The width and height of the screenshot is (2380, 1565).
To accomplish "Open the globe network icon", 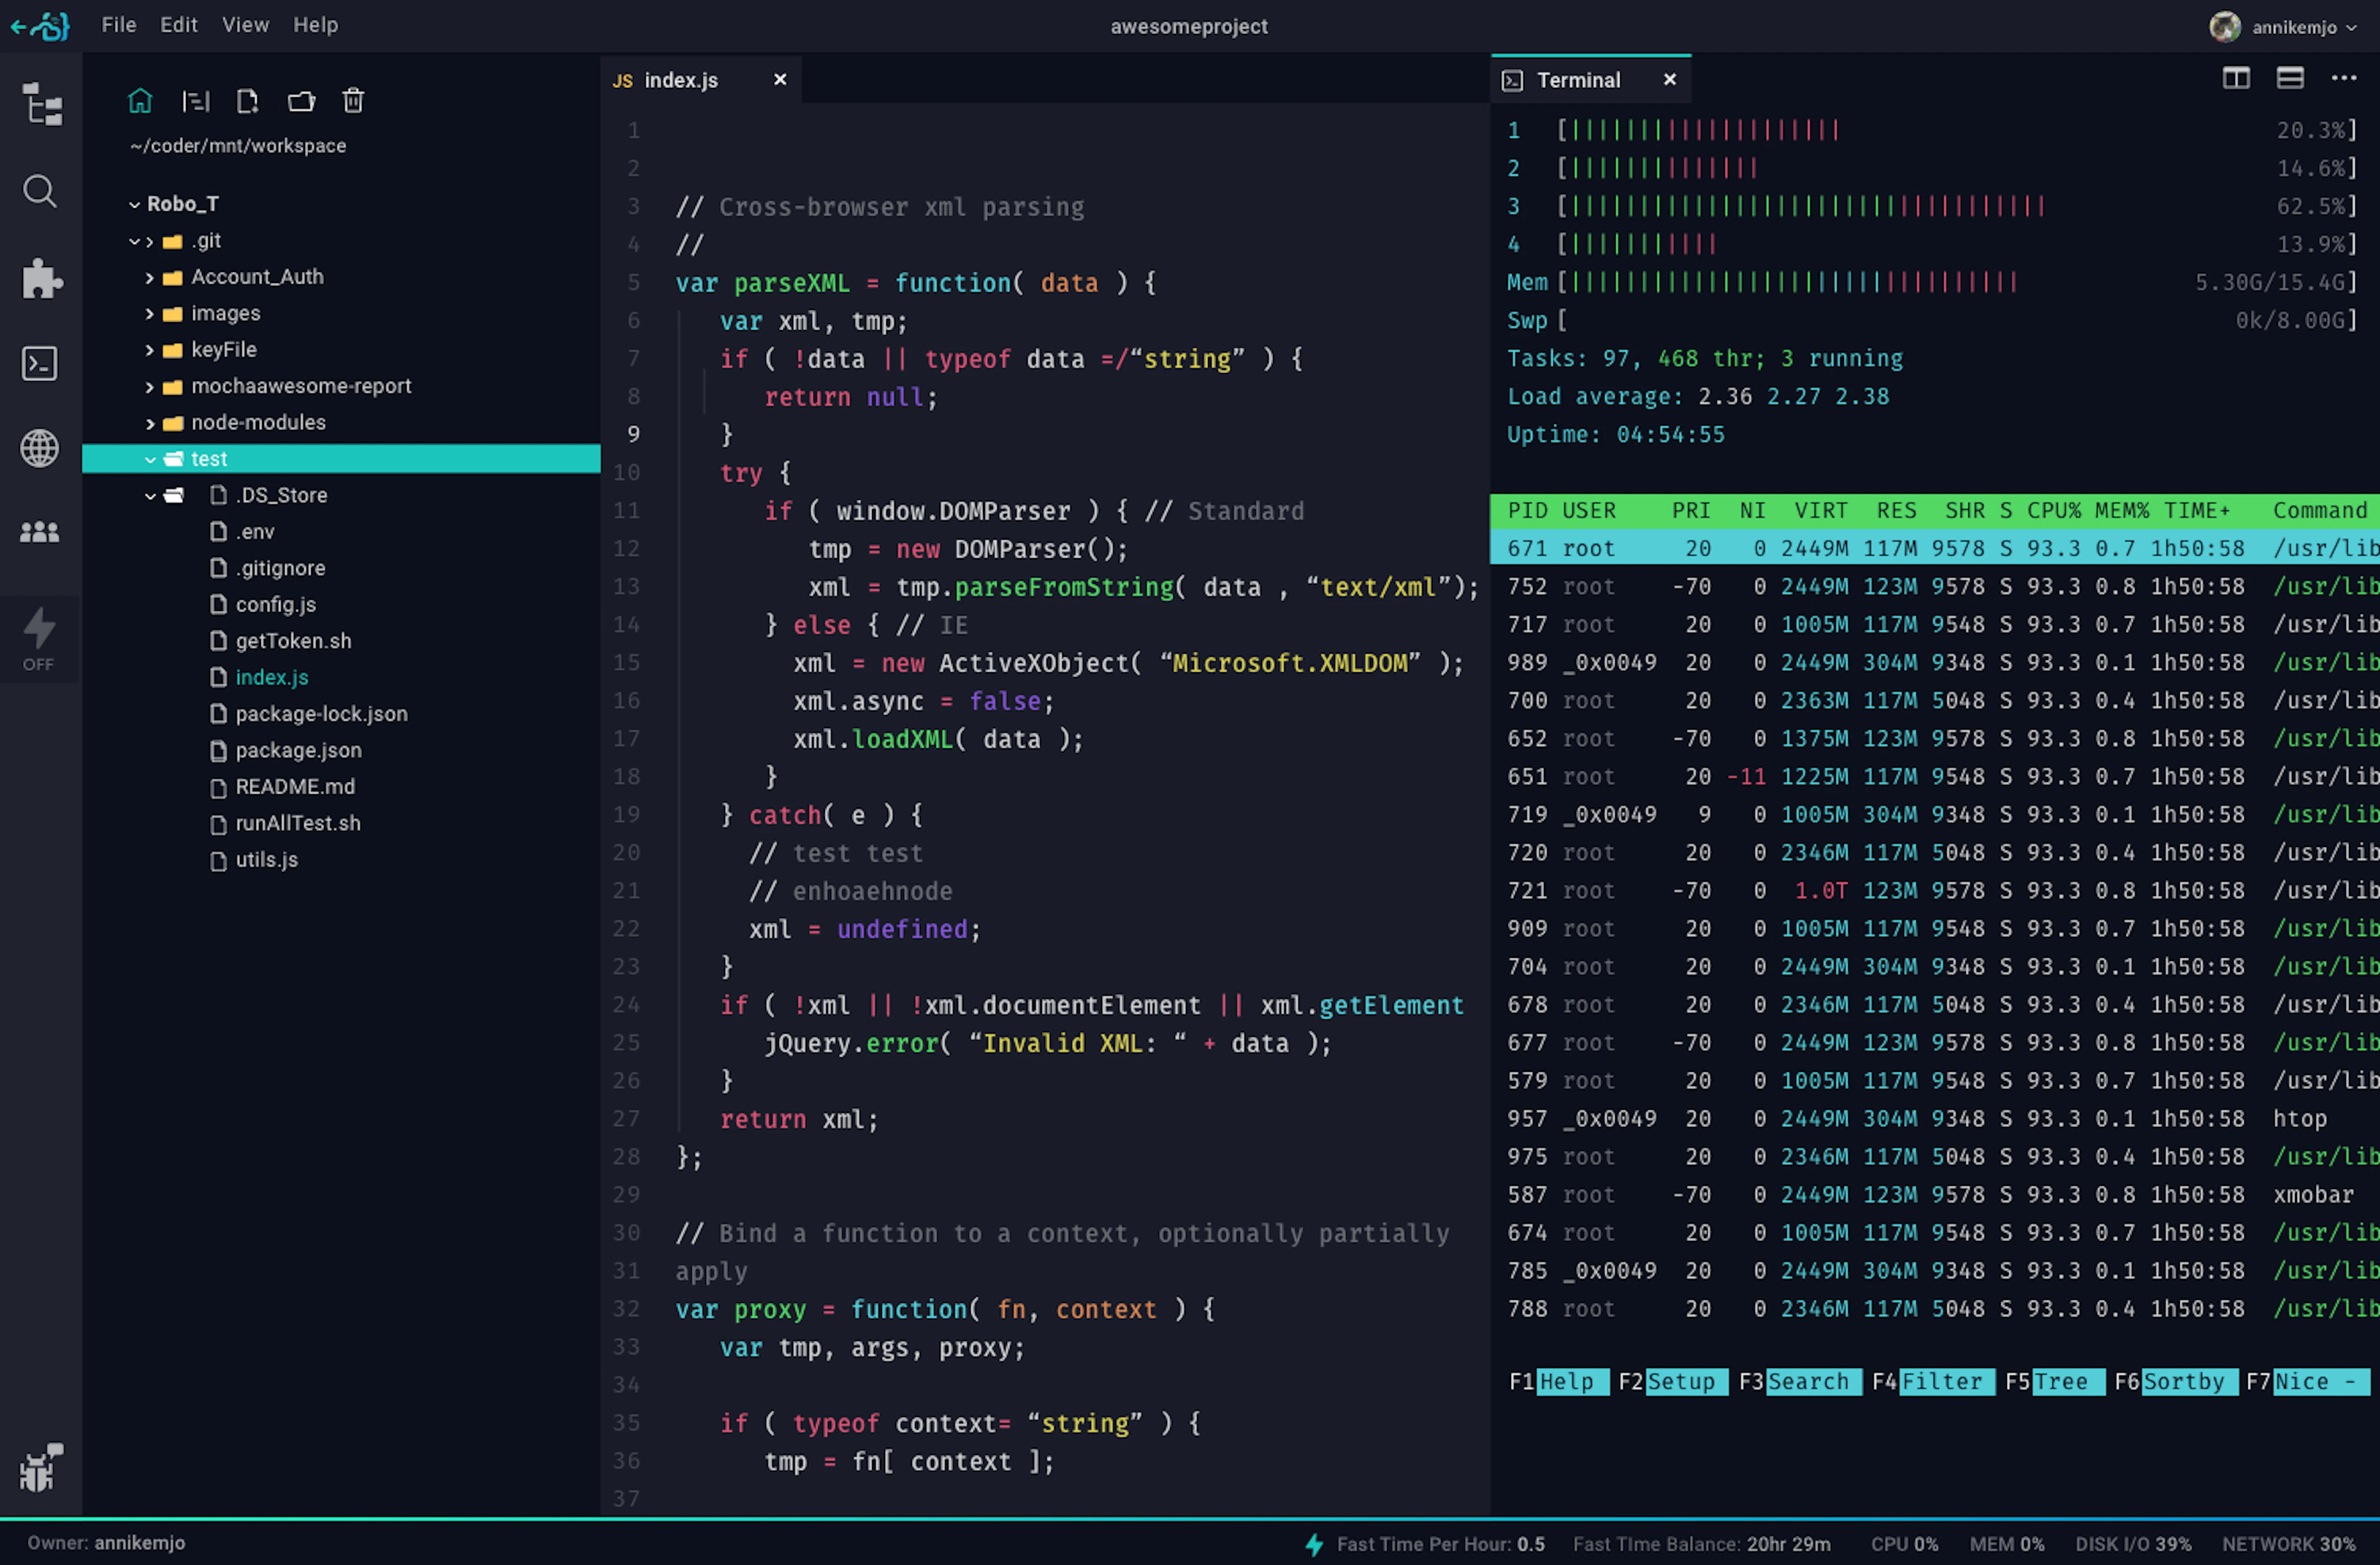I will (x=40, y=448).
